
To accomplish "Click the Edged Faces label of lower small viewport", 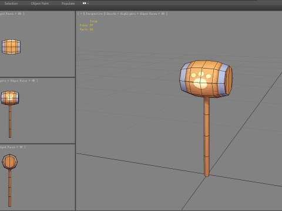I will [8, 147].
